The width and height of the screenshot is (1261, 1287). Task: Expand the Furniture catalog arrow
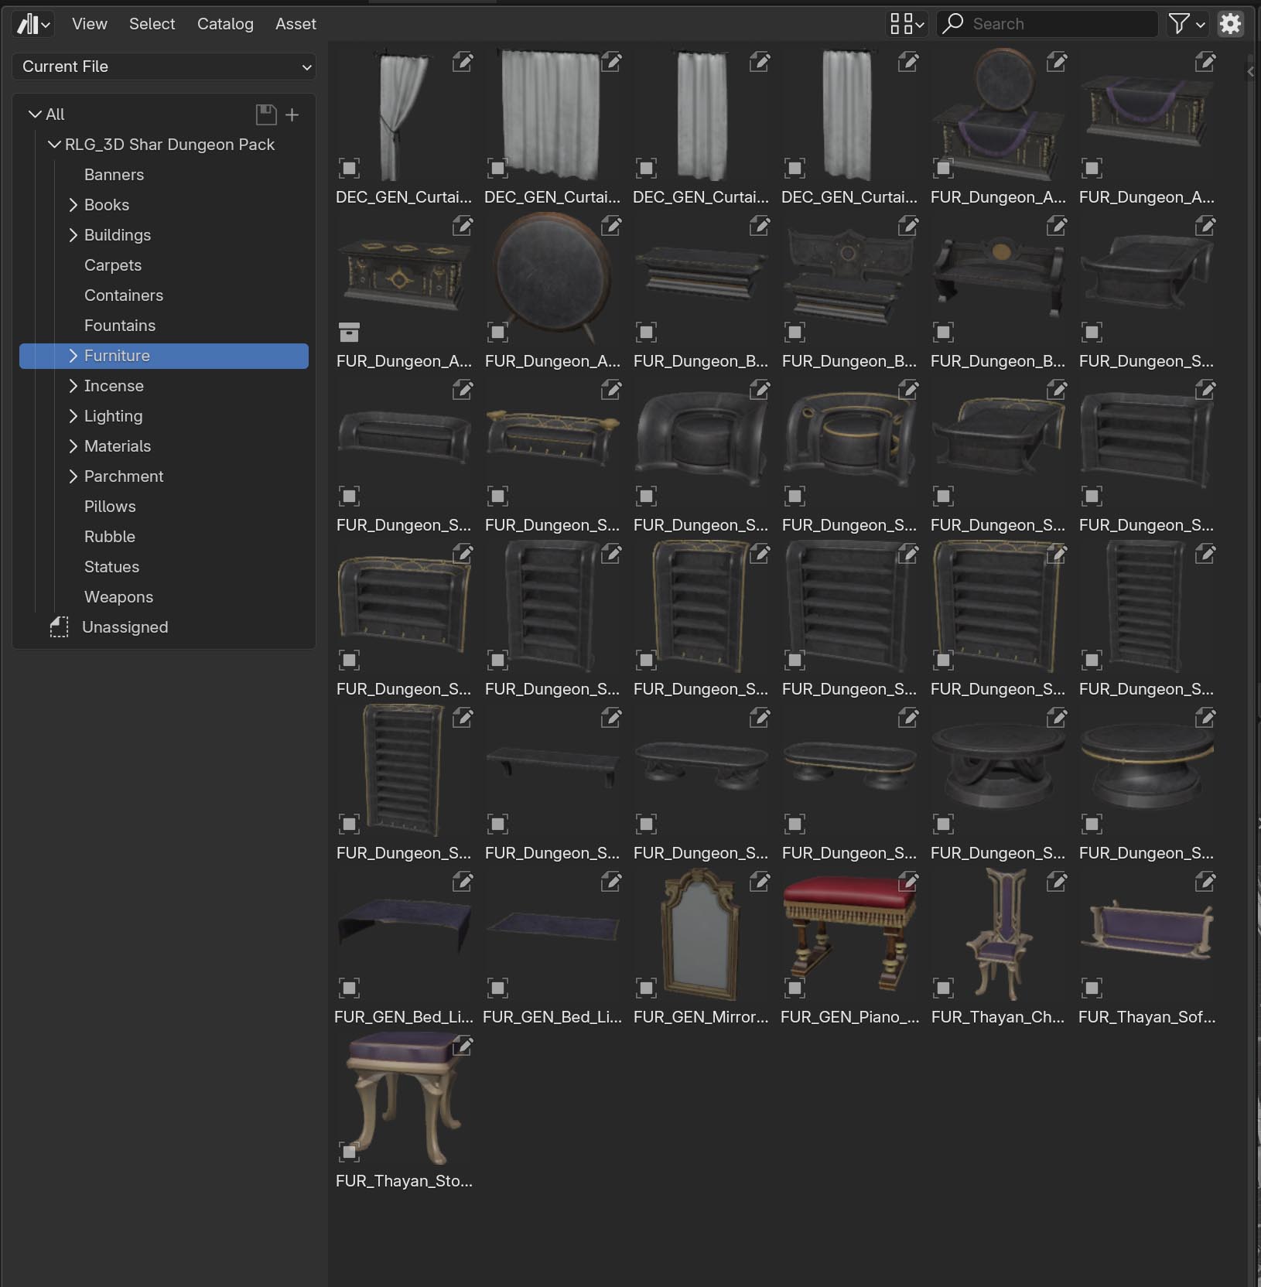(x=73, y=356)
